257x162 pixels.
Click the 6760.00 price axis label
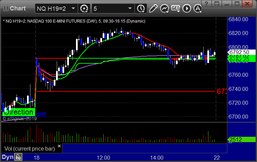tap(238, 75)
